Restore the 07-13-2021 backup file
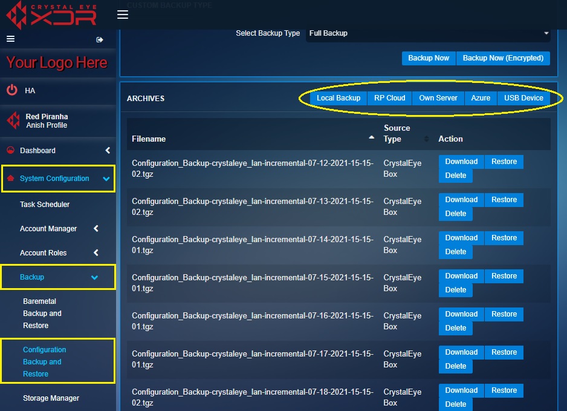Image resolution: width=567 pixels, height=411 pixels. click(x=504, y=200)
